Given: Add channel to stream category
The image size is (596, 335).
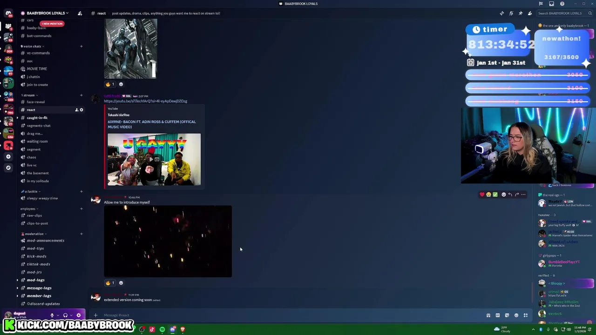Looking at the screenshot, I should pyautogui.click(x=81, y=95).
